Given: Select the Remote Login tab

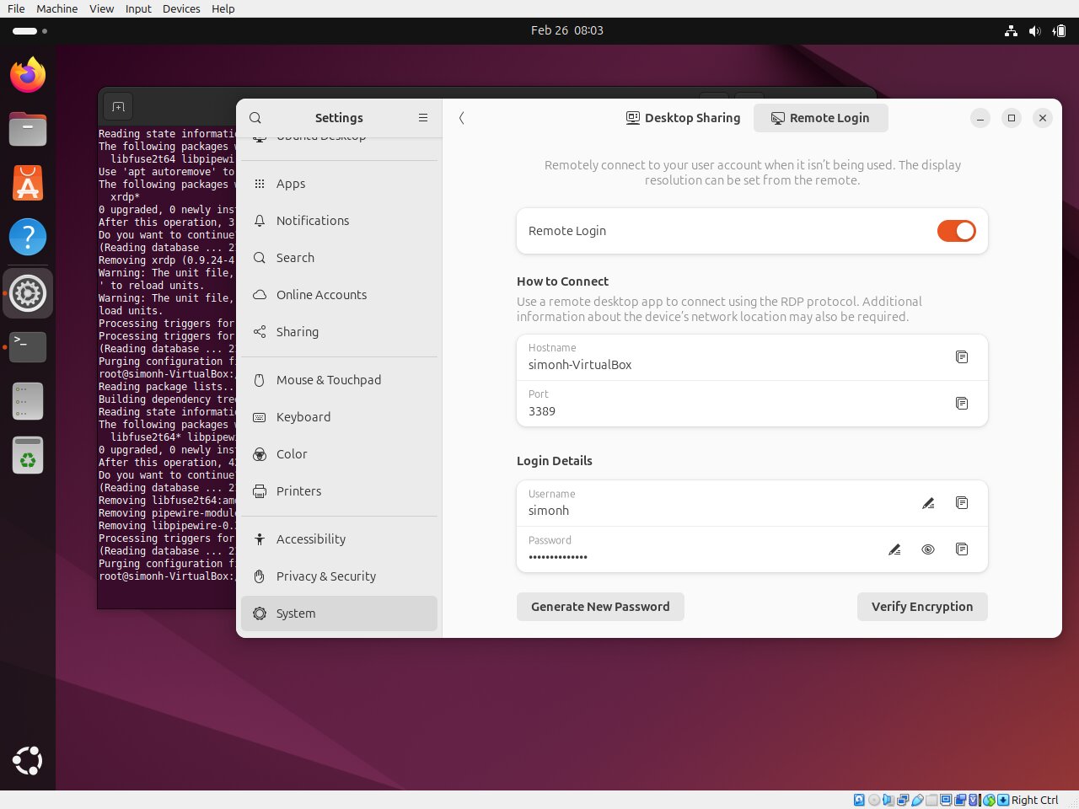Looking at the screenshot, I should 821,118.
